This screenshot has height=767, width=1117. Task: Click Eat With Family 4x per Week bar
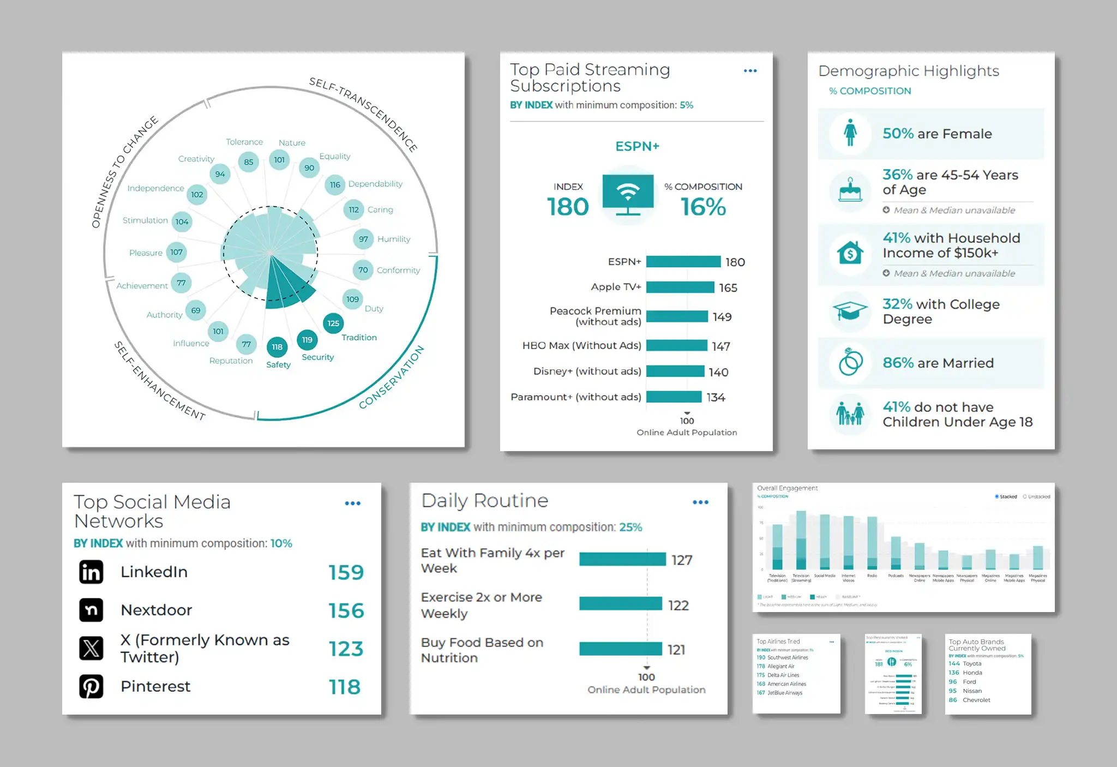point(622,559)
